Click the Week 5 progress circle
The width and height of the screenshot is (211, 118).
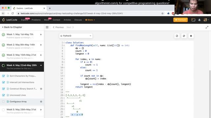[3, 110]
